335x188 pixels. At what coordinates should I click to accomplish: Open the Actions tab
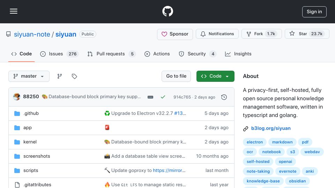tap(157, 54)
